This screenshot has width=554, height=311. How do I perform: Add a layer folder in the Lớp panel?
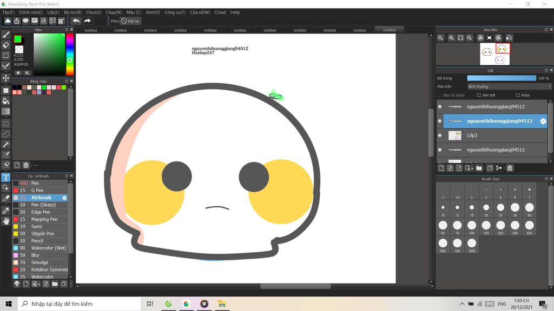click(479, 168)
